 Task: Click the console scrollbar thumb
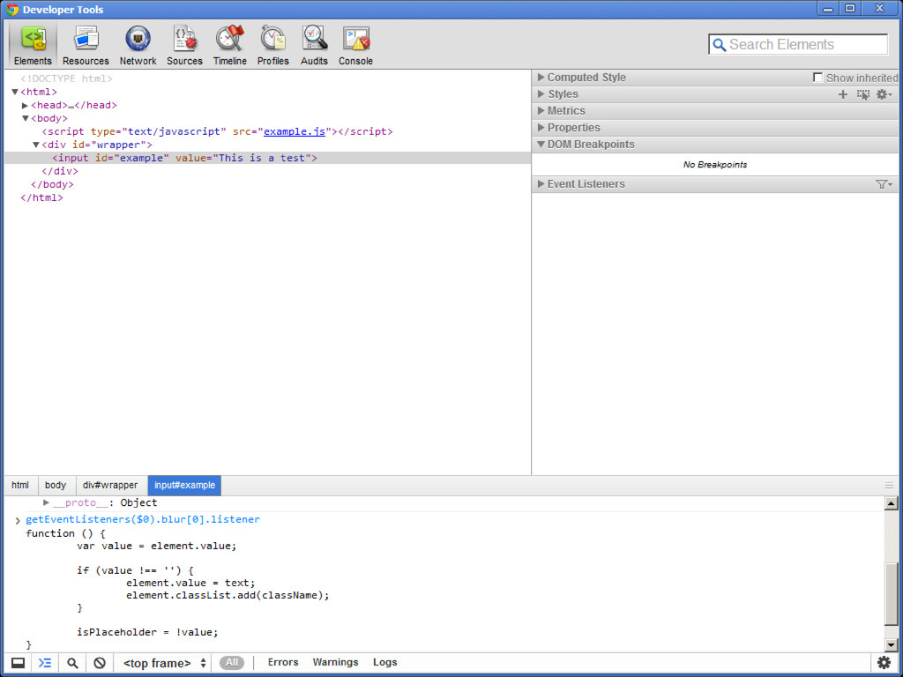tap(891, 593)
